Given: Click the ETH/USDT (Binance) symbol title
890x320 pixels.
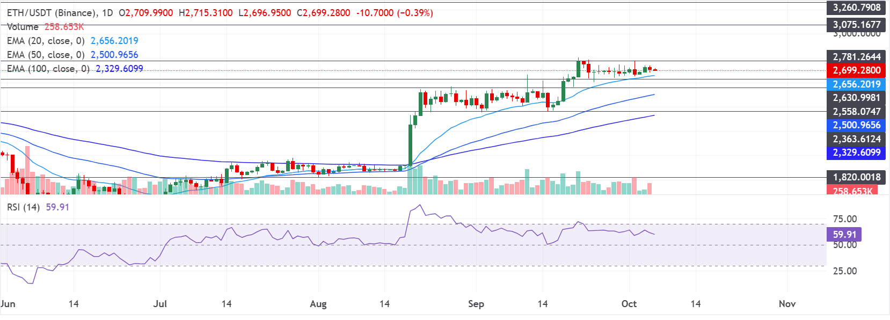Looking at the screenshot, I should click(x=52, y=12).
